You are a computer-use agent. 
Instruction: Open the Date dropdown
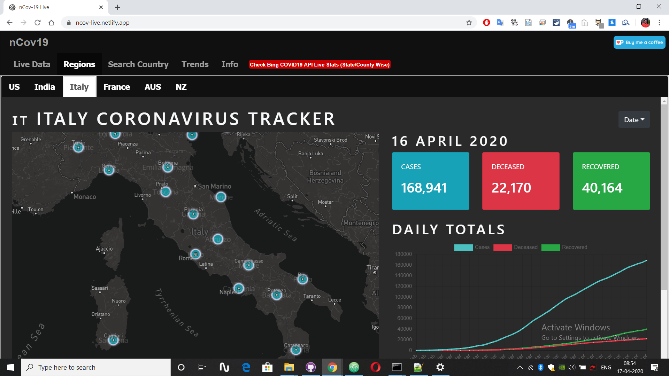click(x=634, y=120)
